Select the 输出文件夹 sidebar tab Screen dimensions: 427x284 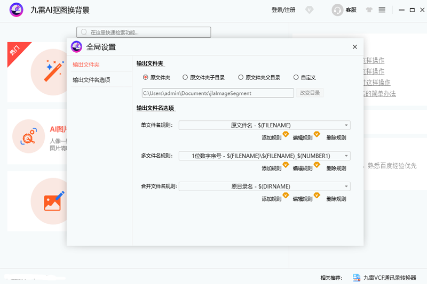[x=86, y=64]
